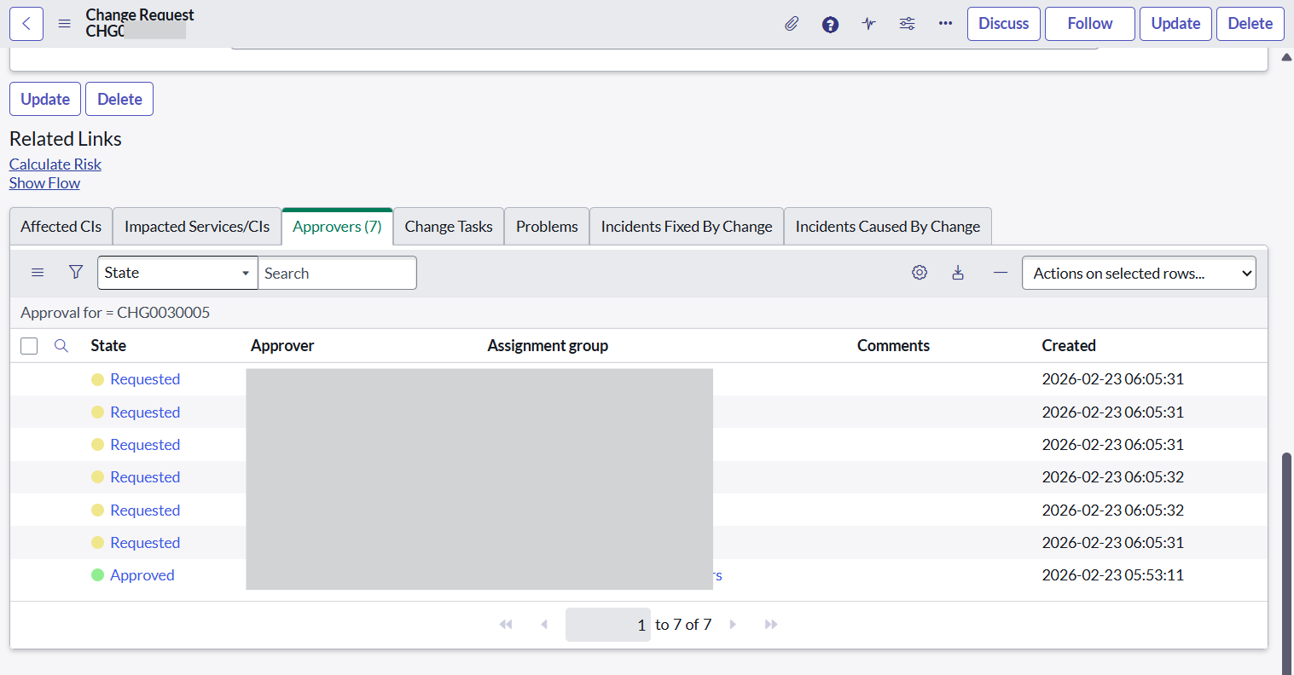Show the filter funnel in Approvers list
The image size is (1294, 675).
pos(76,273)
